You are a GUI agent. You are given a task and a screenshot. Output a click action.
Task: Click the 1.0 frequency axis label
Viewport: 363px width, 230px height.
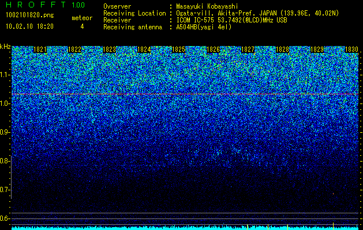tap(5, 103)
